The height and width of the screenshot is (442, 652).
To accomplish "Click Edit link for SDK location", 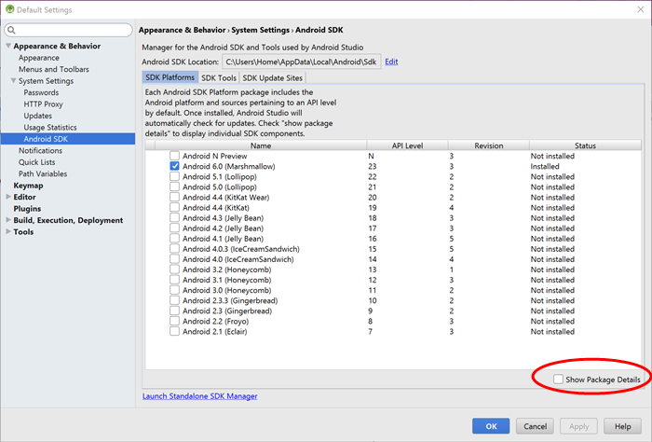I will click(x=391, y=62).
